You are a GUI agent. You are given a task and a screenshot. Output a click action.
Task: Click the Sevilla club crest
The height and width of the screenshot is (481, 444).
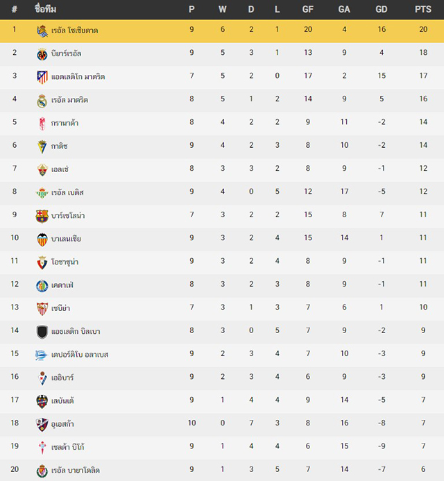[x=42, y=309]
